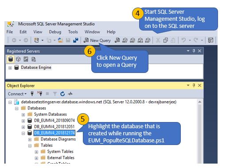Viewport: 226px width, 168px height.
Task: Close the Object Explorer panel
Action: 199,85
